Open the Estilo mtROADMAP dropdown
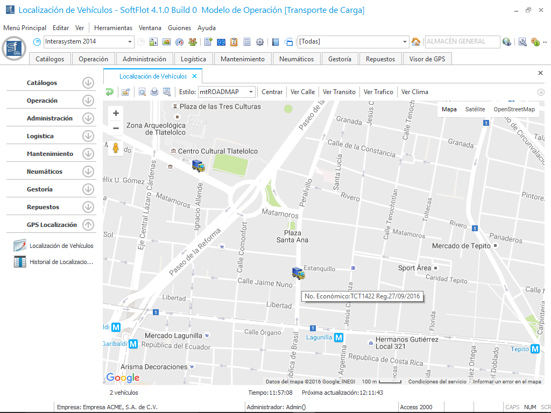Viewport: 551px width, 413px height. (249, 92)
